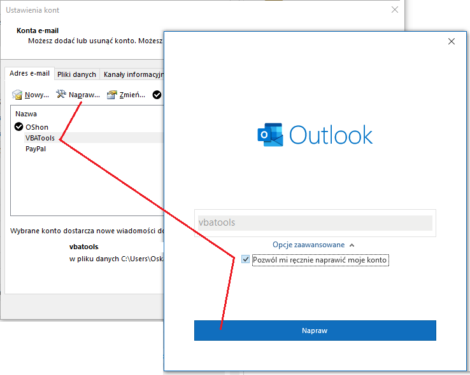
Task: Click Zmień... to edit the account
Action: (132, 95)
